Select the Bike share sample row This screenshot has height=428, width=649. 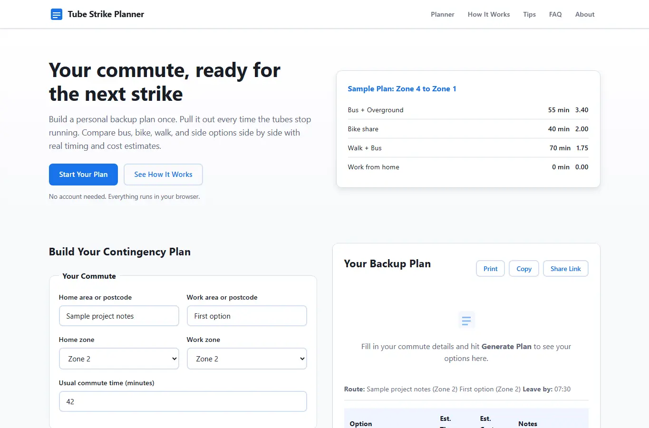(468, 129)
